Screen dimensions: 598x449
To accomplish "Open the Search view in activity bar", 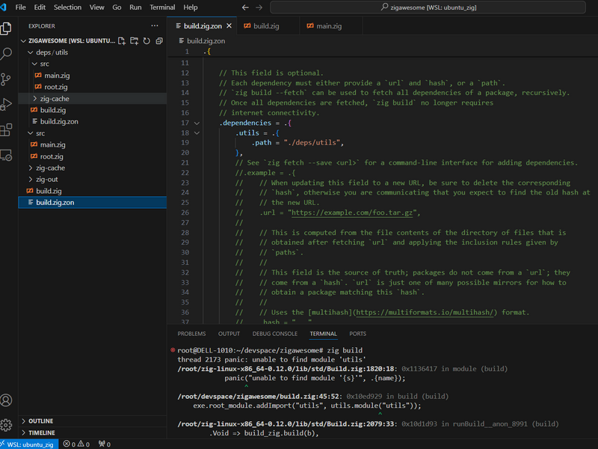I will (x=7, y=54).
